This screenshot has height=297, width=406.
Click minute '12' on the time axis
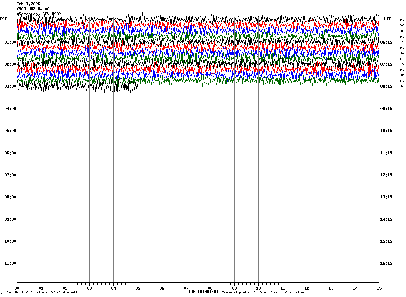coord(307,288)
